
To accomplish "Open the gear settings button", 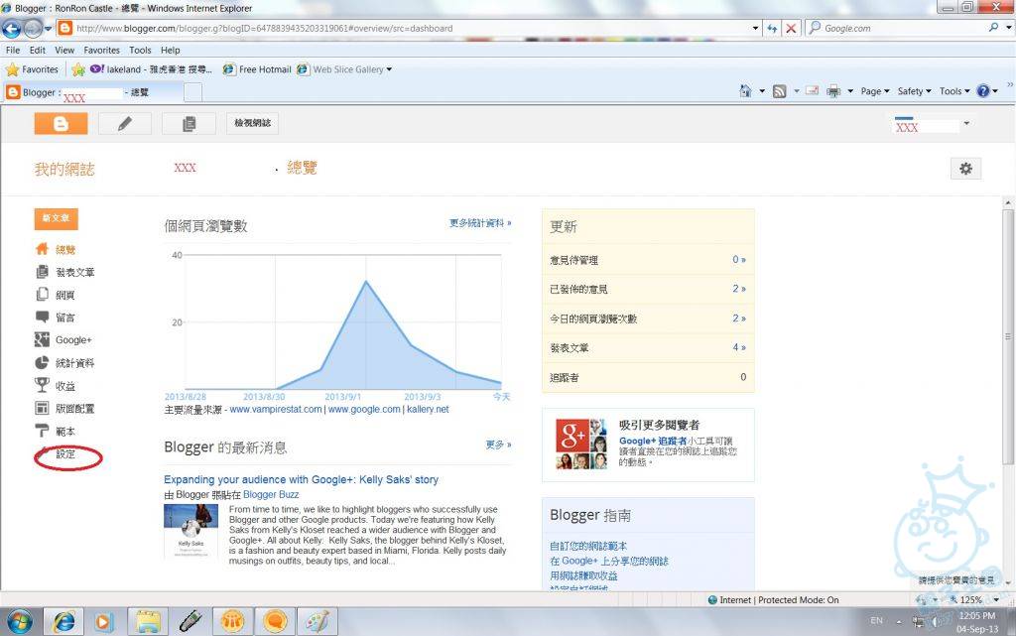I will tap(965, 169).
